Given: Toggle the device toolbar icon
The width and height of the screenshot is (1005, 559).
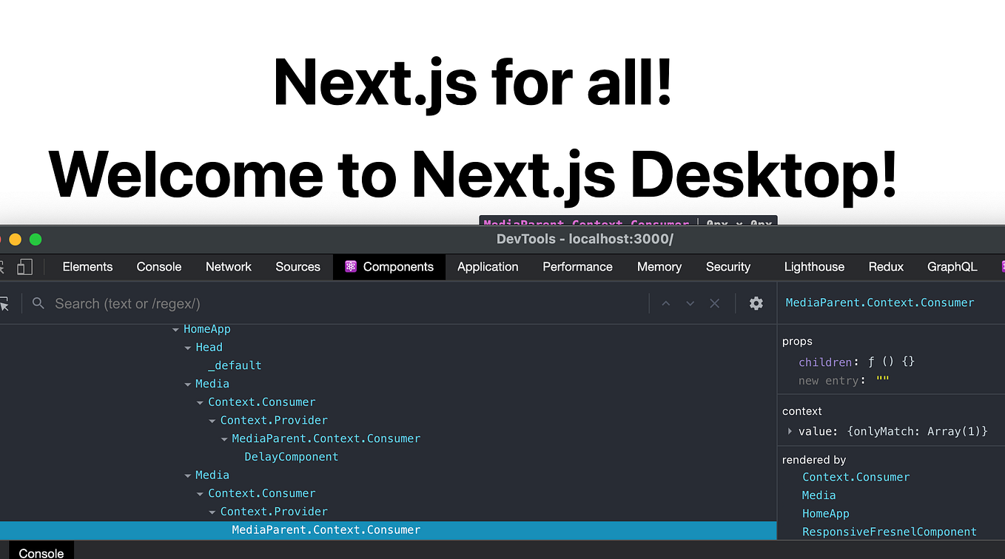Looking at the screenshot, I should click(x=24, y=267).
